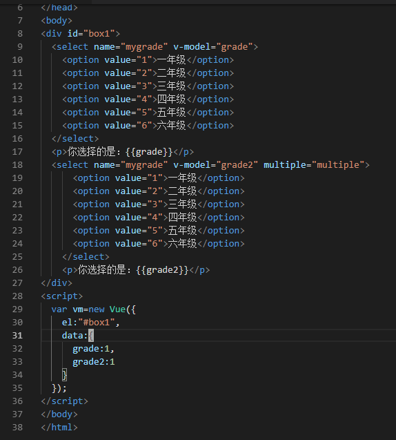Click closing select tag on line 16

point(75,139)
